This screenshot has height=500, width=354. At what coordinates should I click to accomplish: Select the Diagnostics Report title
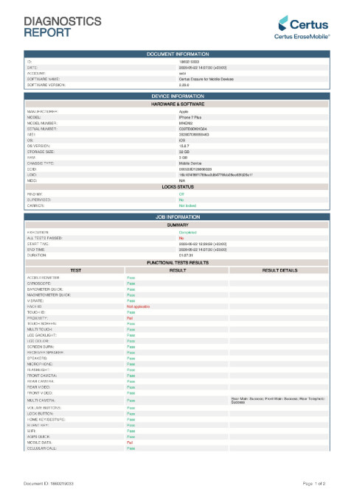[x=63, y=27]
